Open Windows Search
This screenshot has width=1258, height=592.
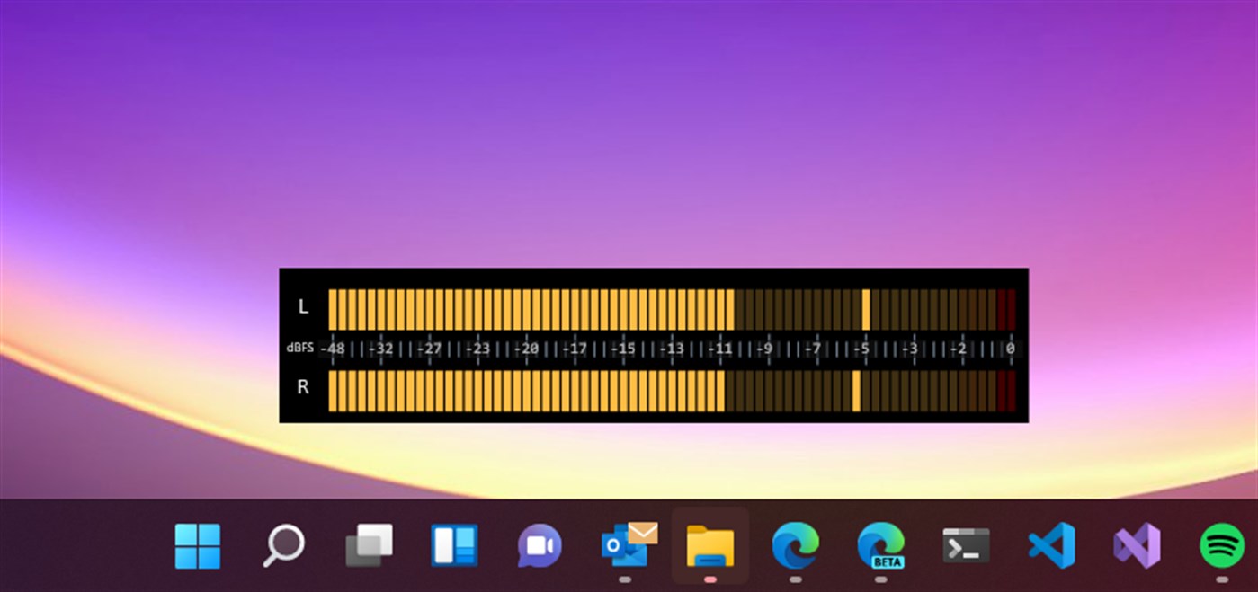tap(282, 547)
